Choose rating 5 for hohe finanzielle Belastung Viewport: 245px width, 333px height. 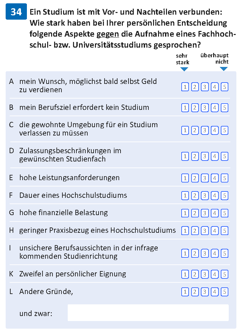(x=224, y=213)
